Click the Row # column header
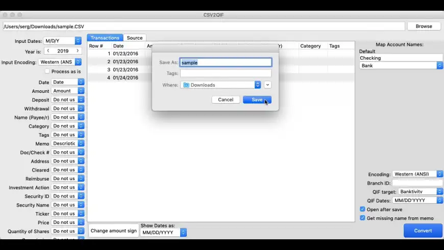444x250 pixels. (x=96, y=46)
